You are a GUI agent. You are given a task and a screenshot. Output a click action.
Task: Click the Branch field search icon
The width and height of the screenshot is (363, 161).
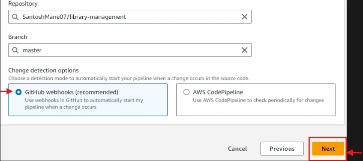[x=15, y=50]
